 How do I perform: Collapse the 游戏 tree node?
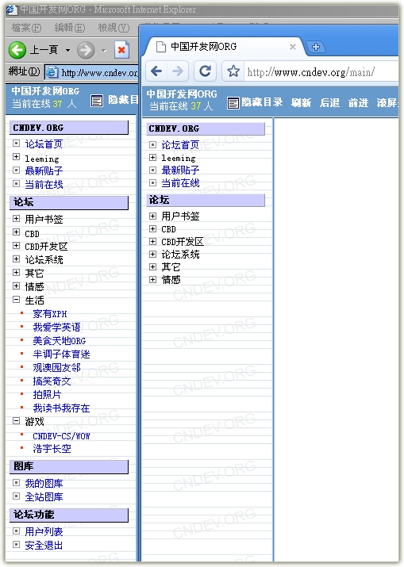coord(17,420)
